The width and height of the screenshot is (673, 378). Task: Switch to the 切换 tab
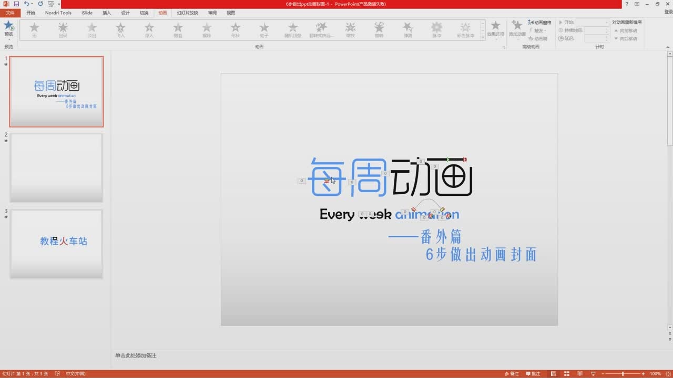[x=144, y=13]
